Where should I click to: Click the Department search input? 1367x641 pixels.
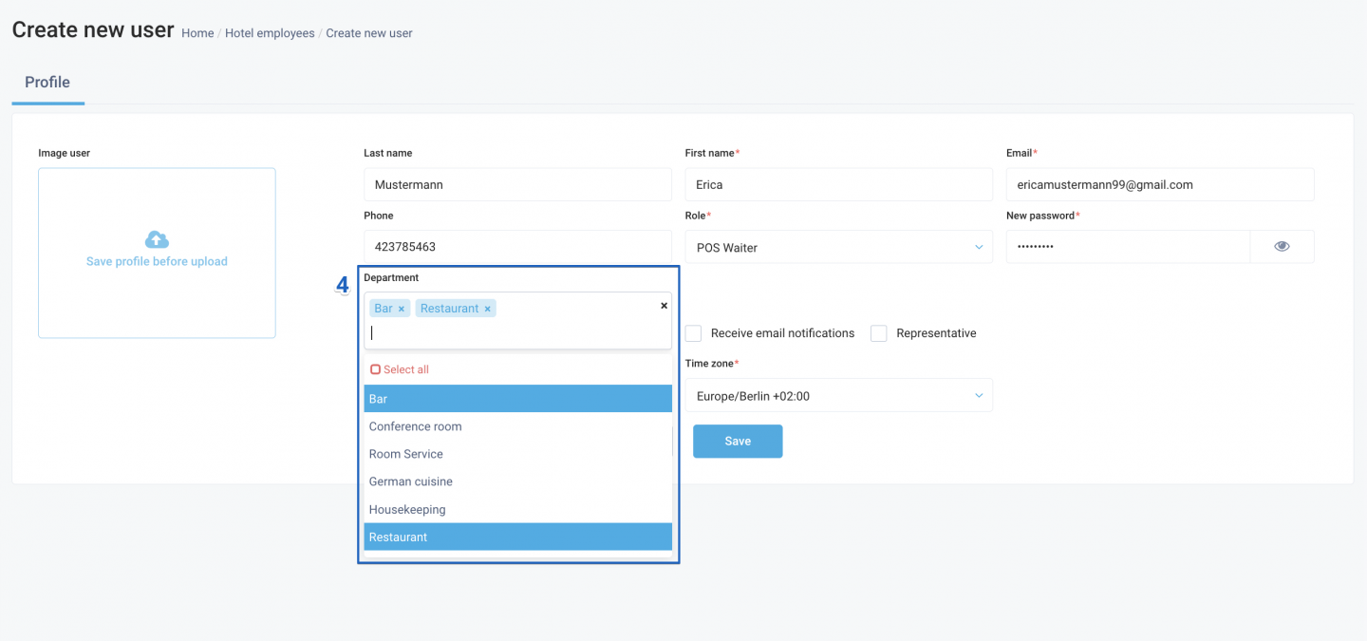pyautogui.click(x=518, y=332)
